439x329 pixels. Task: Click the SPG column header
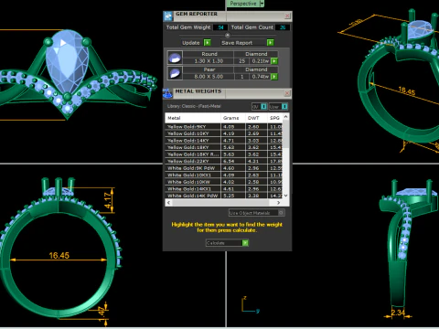(274, 118)
